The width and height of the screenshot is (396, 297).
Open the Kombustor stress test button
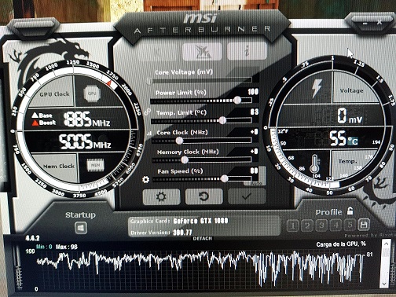point(202,51)
